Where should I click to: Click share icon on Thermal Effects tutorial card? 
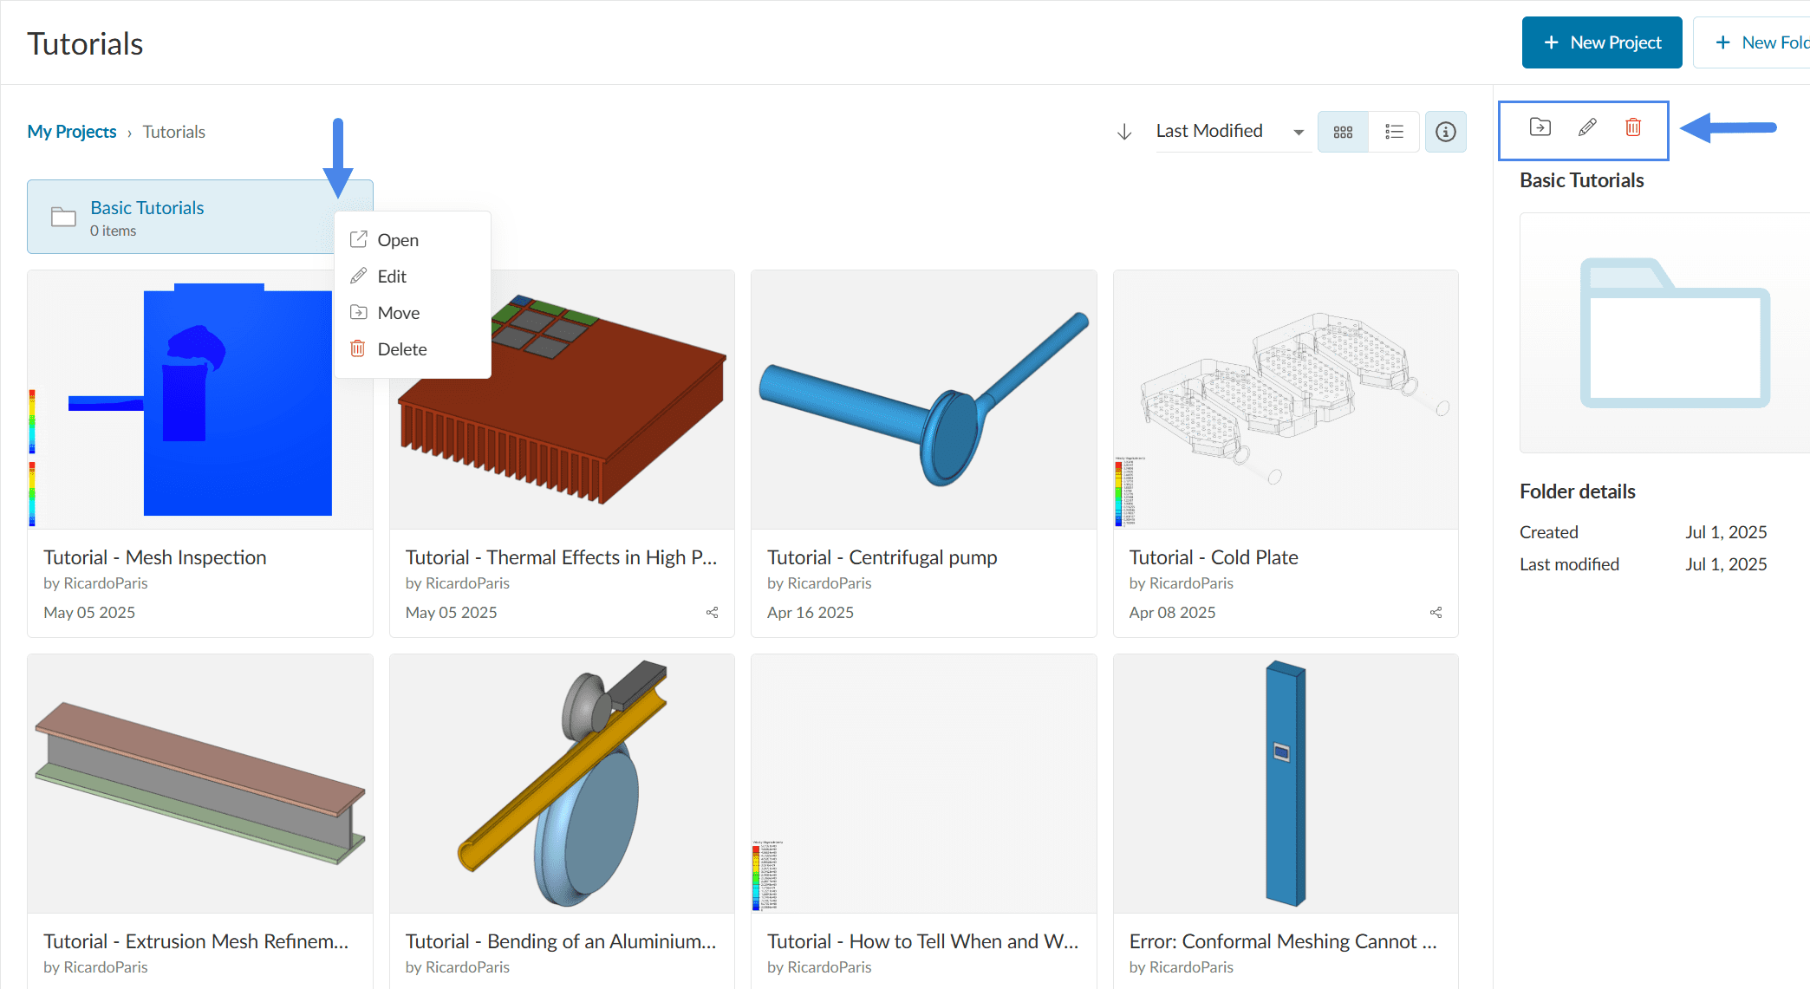(713, 613)
